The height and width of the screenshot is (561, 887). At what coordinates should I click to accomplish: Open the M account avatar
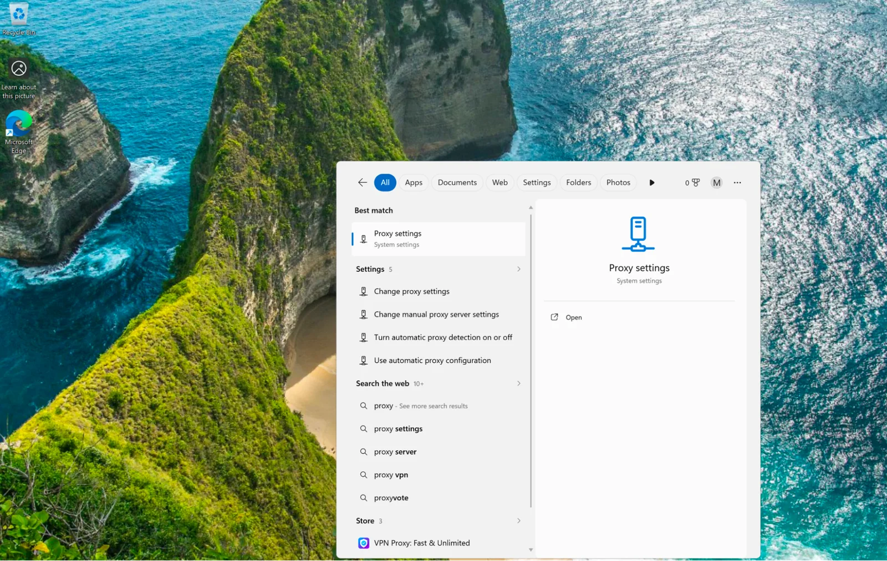(717, 183)
